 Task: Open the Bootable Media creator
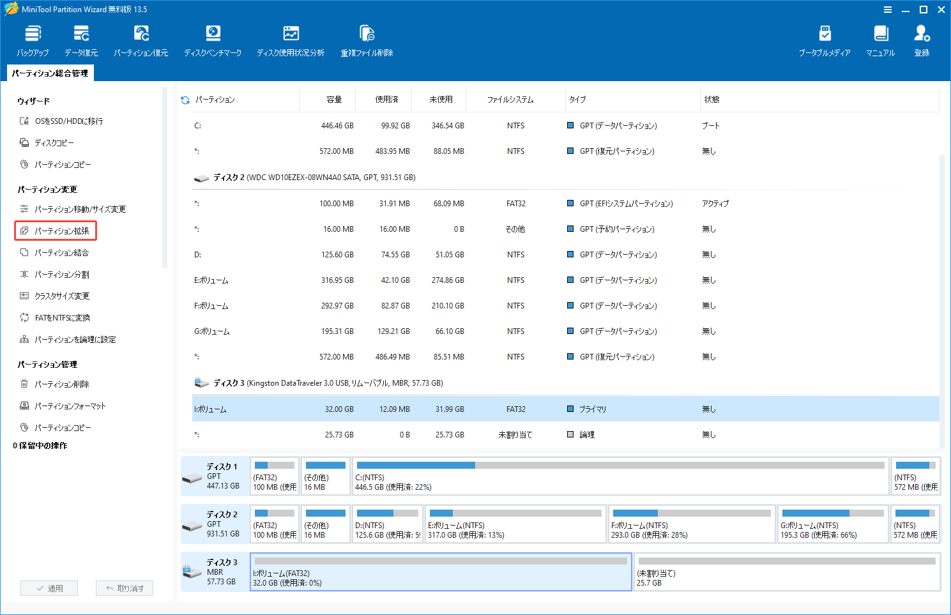pyautogui.click(x=825, y=40)
